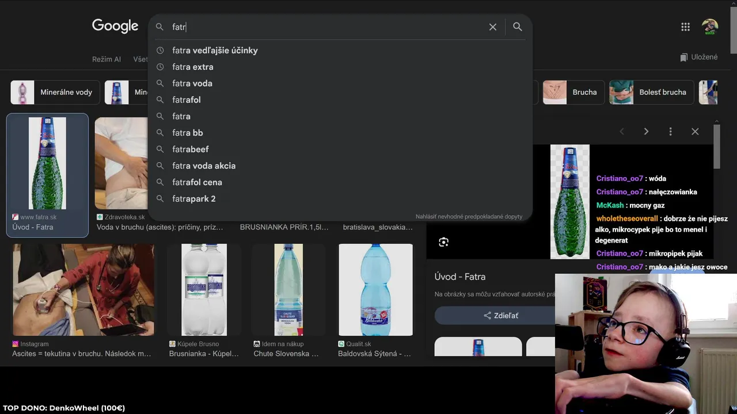The image size is (737, 414).
Task: Click the Brucha filter chip
Action: (573, 92)
